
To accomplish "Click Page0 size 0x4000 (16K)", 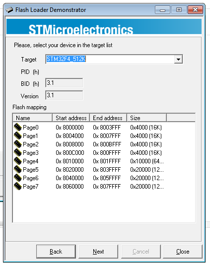I will click(x=146, y=127).
